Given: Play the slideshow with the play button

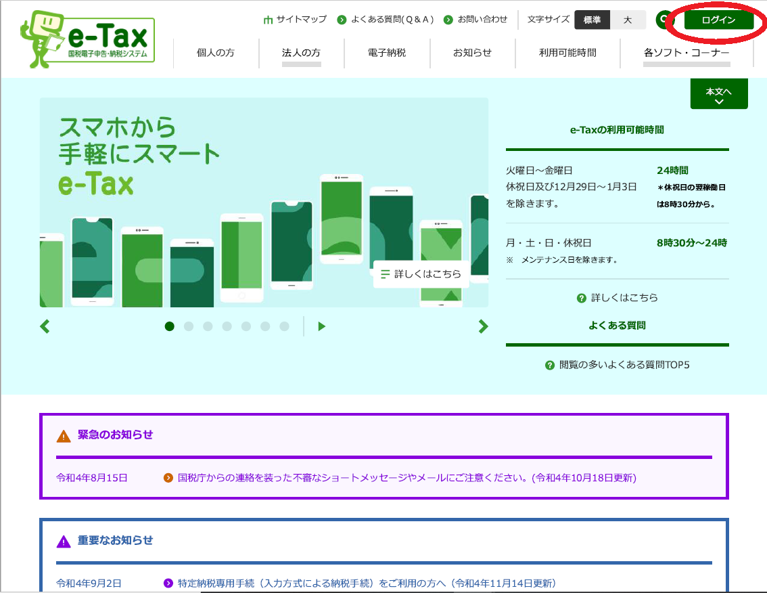Looking at the screenshot, I should [x=321, y=326].
